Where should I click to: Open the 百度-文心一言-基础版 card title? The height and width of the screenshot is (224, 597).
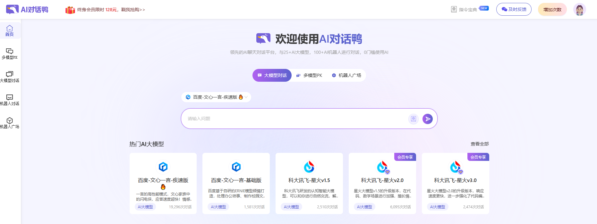tap(236, 180)
